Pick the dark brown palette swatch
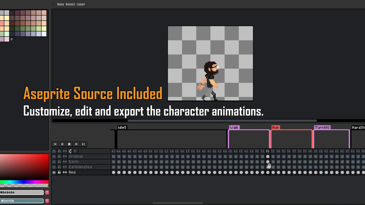This screenshot has width=365, height=205. (x=12, y=23)
